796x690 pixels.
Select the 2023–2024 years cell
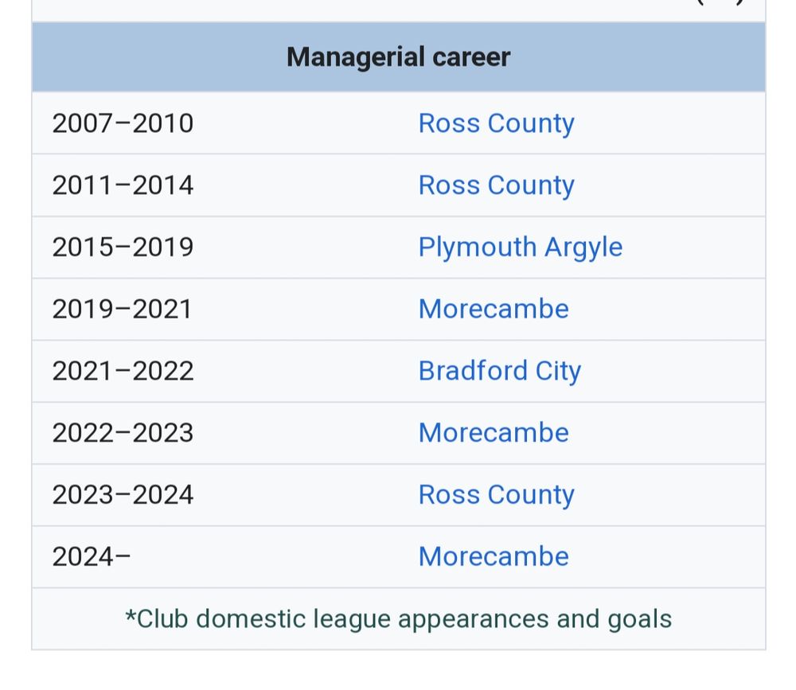[123, 495]
